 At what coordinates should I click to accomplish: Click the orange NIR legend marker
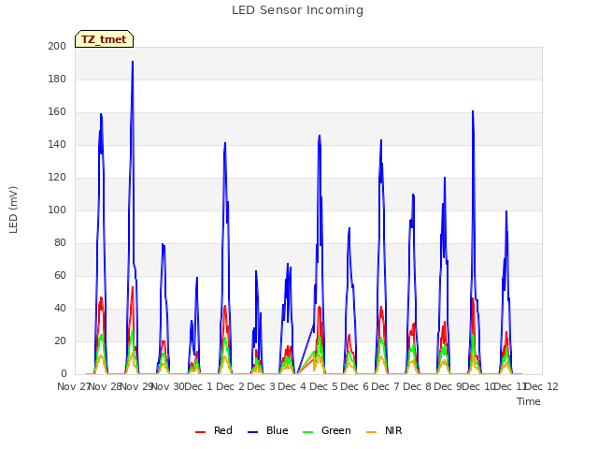point(371,432)
